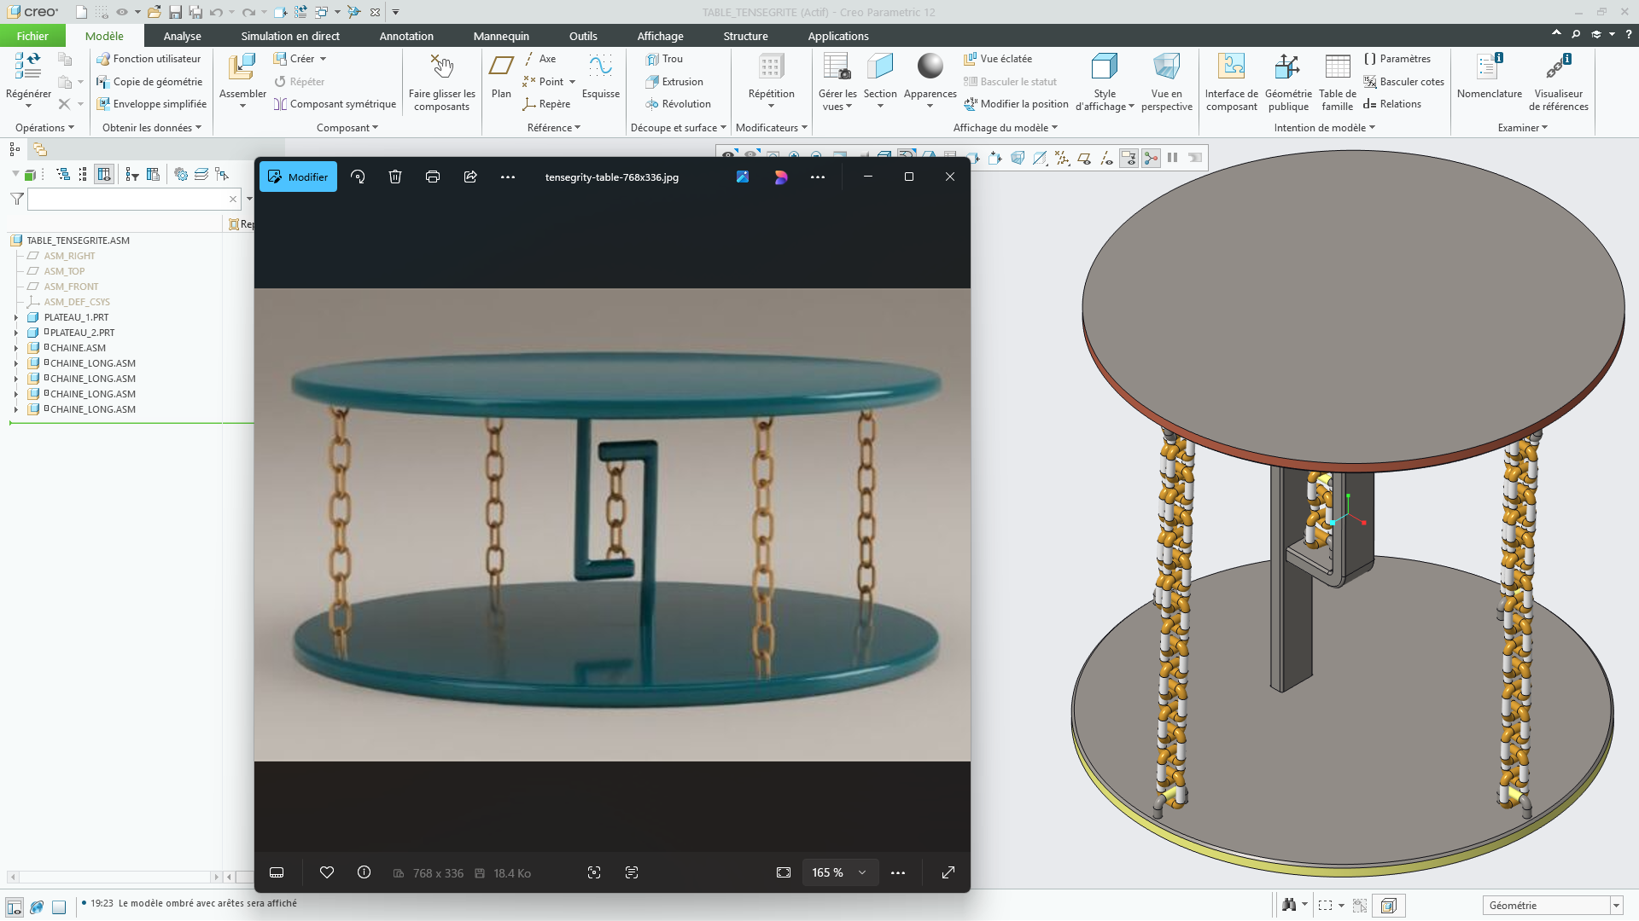Click Faire glisser les composants icon
1639x921 pixels.
pyautogui.click(x=441, y=67)
